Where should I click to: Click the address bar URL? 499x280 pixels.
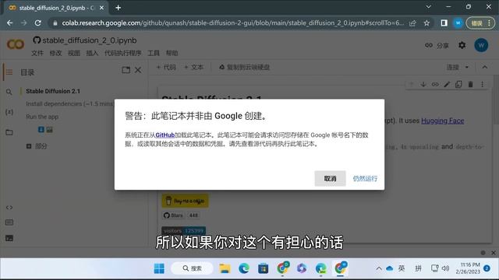pyautogui.click(x=233, y=23)
